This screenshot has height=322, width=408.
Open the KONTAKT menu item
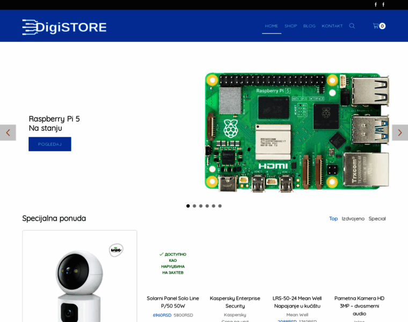click(332, 26)
